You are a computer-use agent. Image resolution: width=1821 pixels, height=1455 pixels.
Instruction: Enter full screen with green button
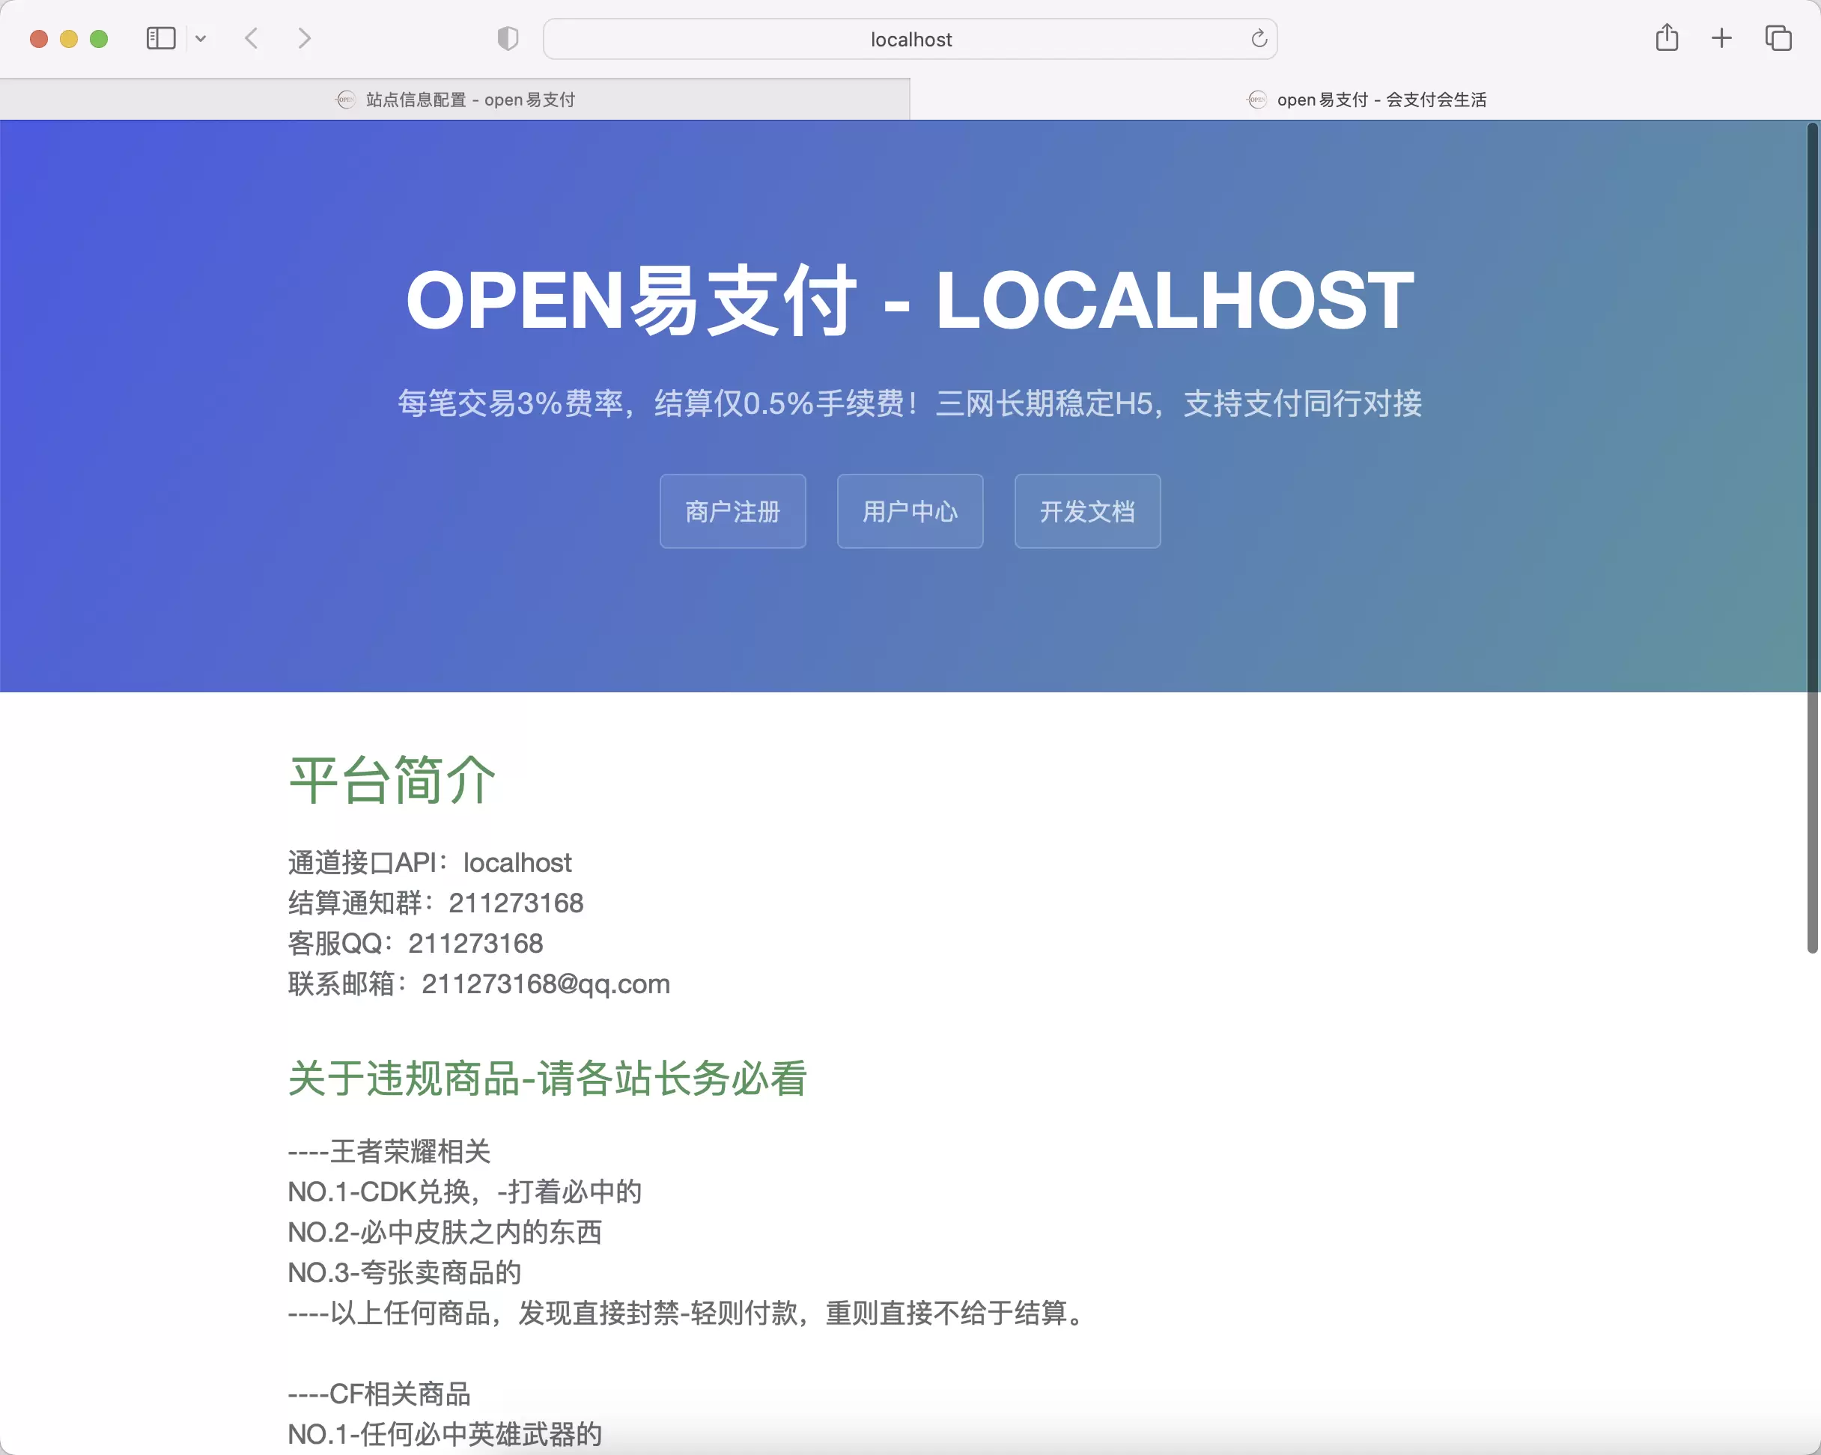[x=99, y=39]
